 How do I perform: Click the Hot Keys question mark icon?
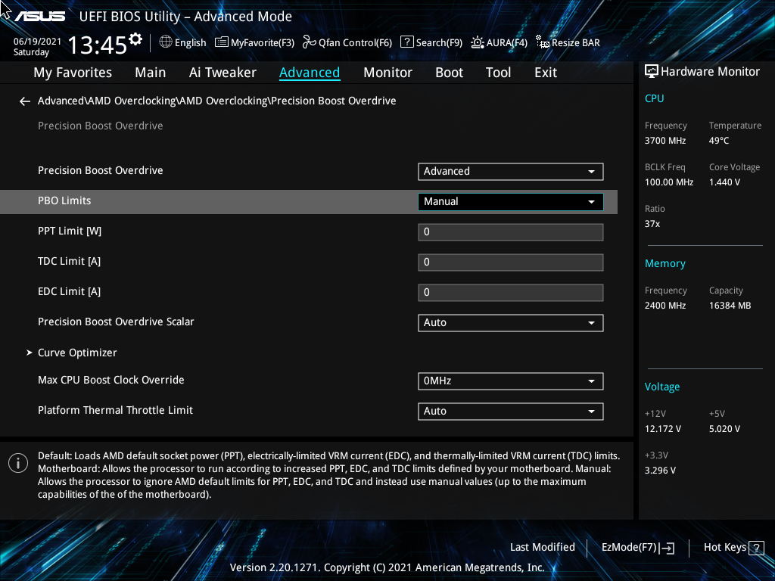pyautogui.click(x=756, y=548)
